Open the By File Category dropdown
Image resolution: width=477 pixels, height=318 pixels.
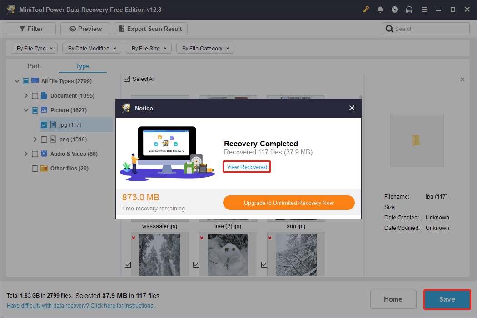click(x=205, y=49)
